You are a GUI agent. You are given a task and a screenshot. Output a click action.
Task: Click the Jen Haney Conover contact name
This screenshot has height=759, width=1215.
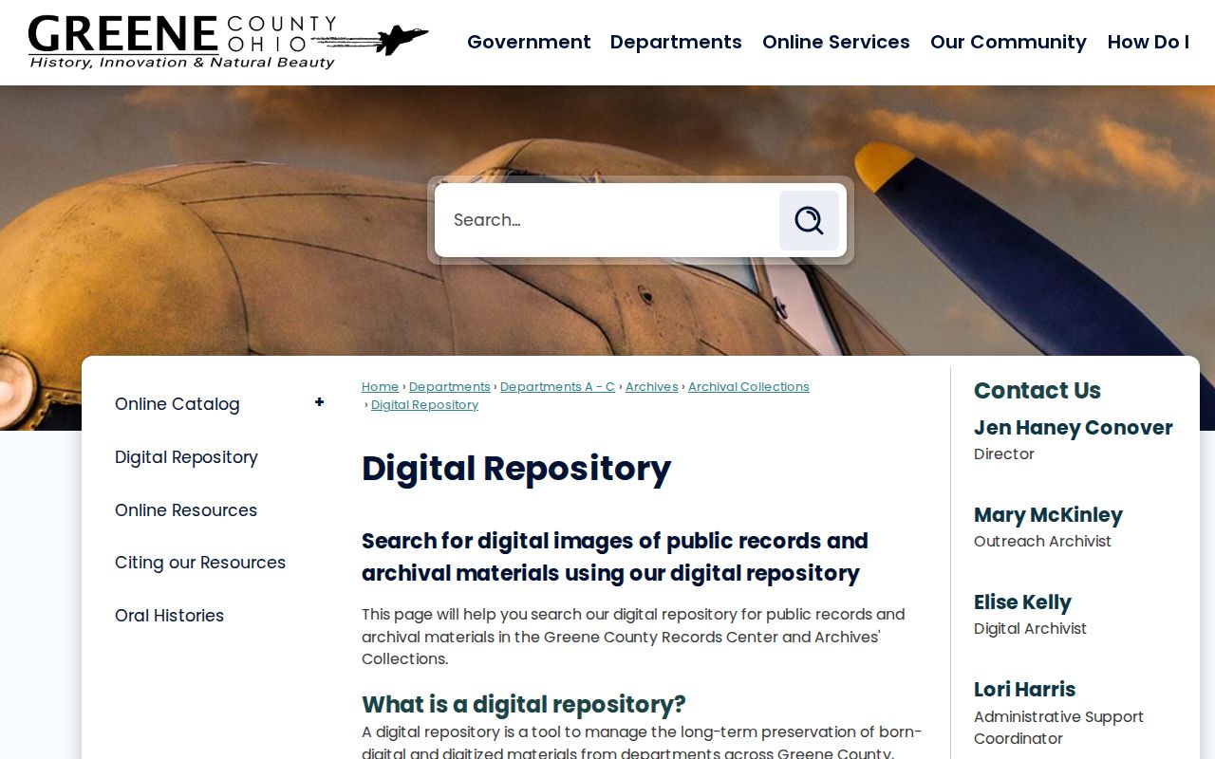[x=1074, y=428]
